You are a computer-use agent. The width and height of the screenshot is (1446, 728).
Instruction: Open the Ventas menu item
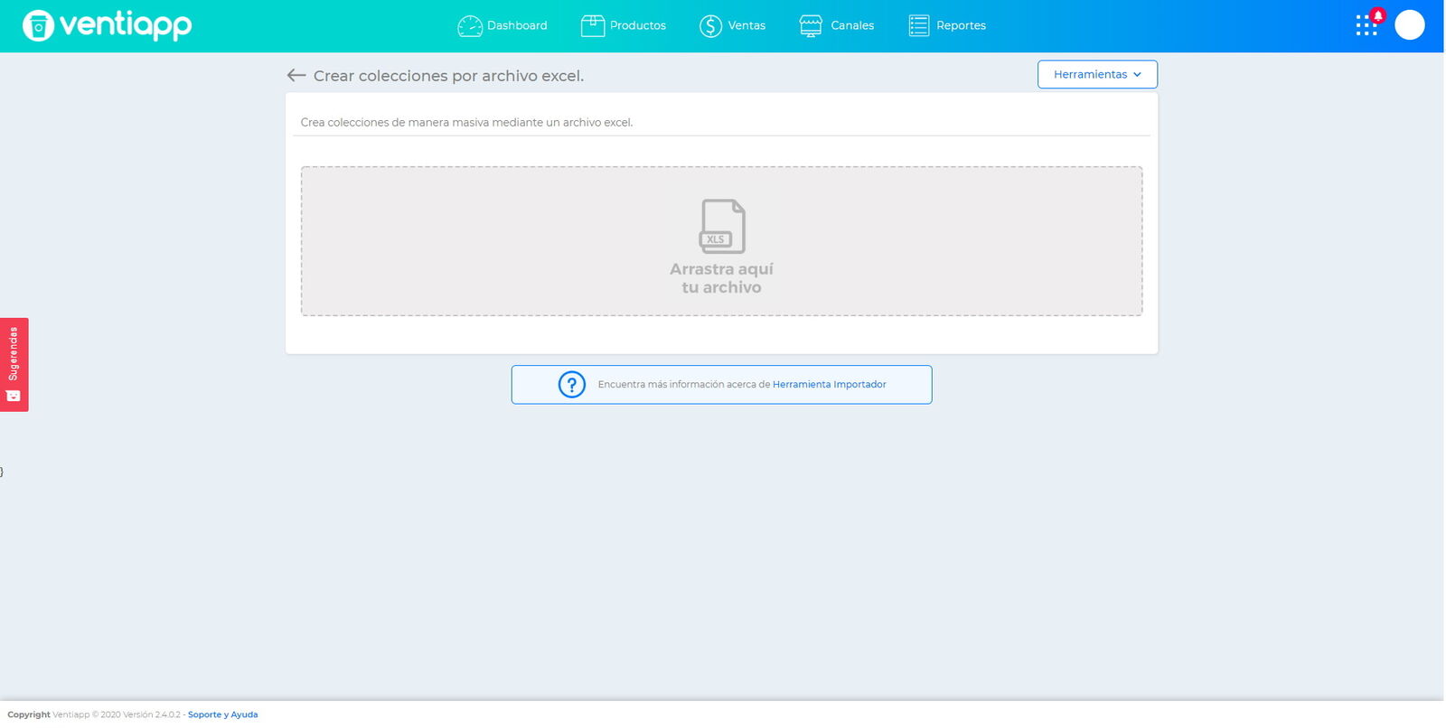(733, 26)
